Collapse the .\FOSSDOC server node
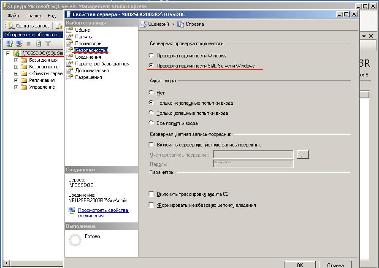The height and width of the screenshot is (268, 379). pyautogui.click(x=8, y=53)
